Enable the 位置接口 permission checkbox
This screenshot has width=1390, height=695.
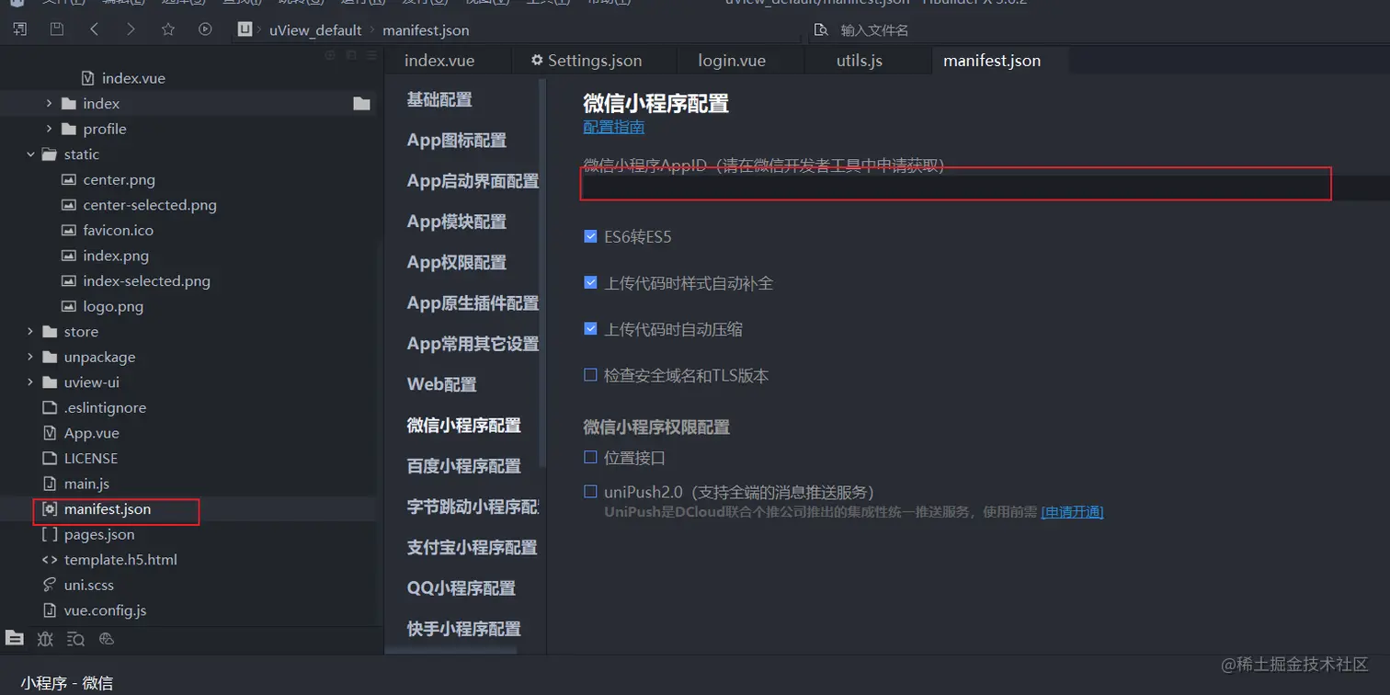[590, 456]
